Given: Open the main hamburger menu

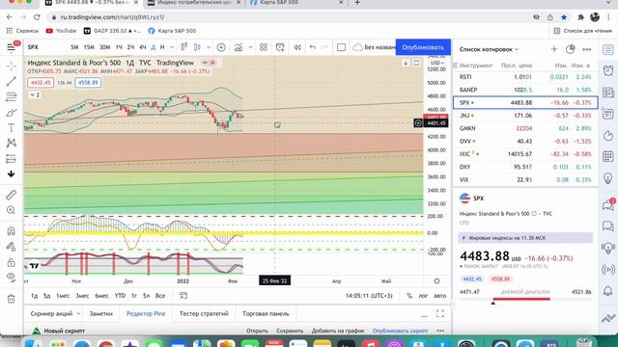Looking at the screenshot, I should pos(11,47).
